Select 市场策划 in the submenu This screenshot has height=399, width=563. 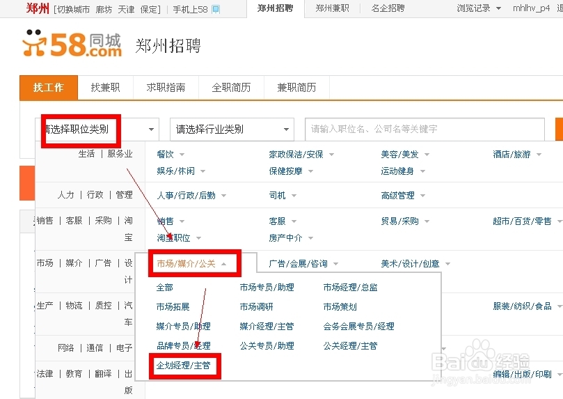click(340, 306)
